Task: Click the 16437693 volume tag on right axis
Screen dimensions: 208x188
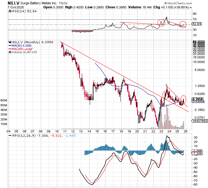Action: point(200,121)
